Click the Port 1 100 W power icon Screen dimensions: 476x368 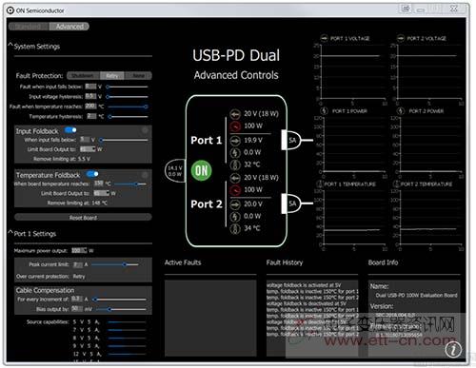(x=235, y=126)
